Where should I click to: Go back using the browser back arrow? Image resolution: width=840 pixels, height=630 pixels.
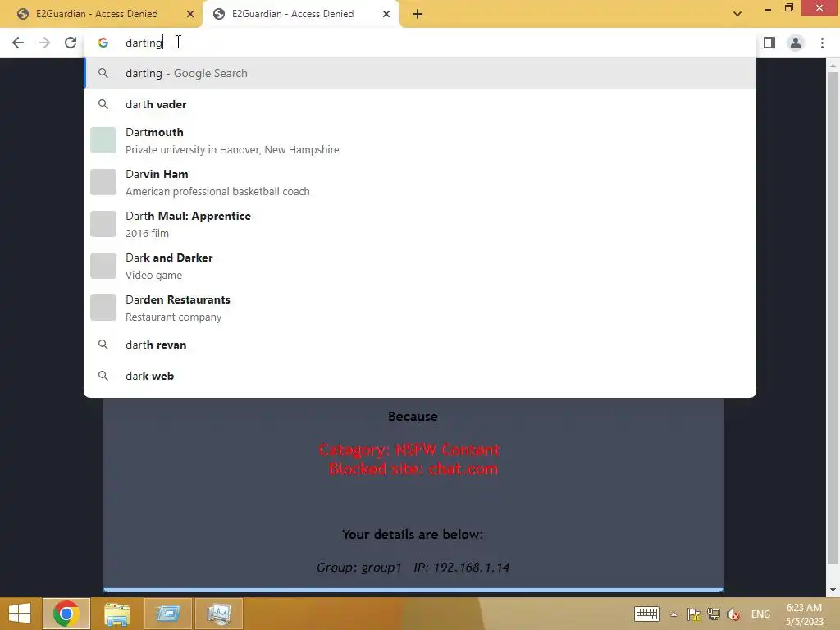tap(18, 43)
